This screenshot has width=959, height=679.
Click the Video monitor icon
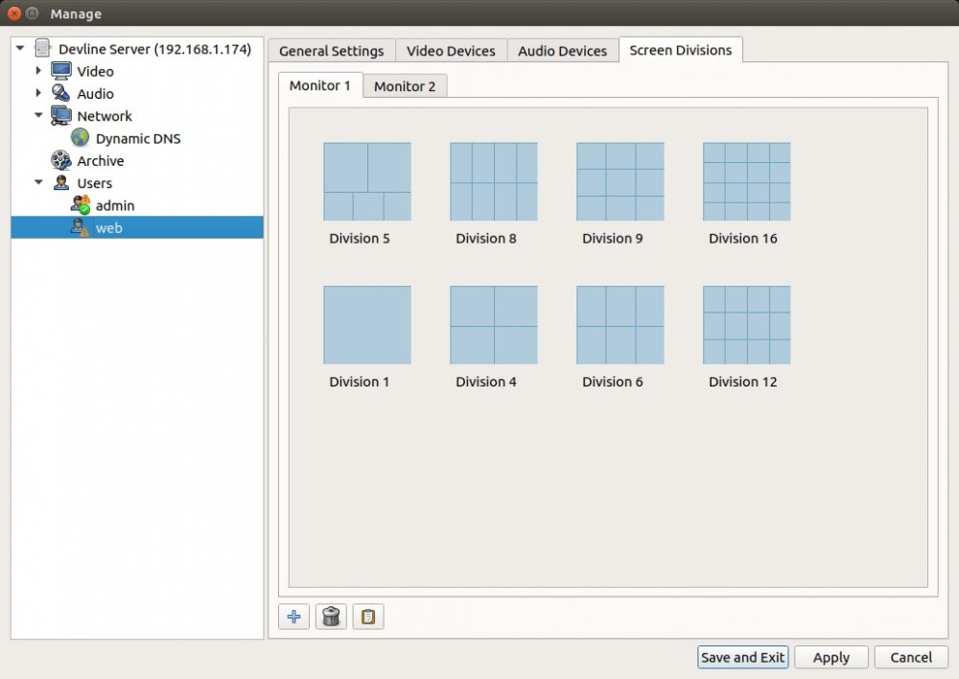(61, 71)
